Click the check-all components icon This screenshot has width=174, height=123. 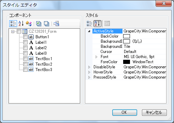click(39, 24)
